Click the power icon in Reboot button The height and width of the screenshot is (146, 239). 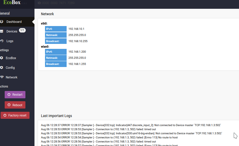tap(9, 105)
